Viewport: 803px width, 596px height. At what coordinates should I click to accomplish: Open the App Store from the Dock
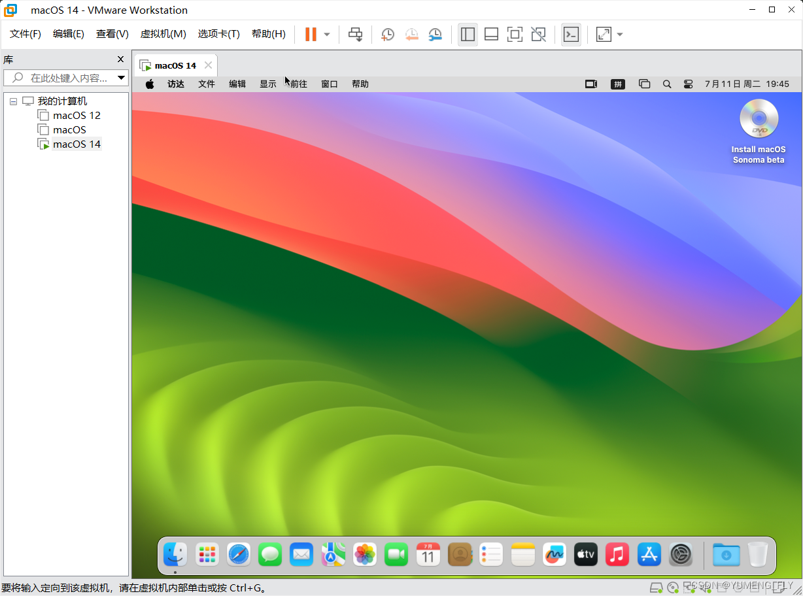pos(649,554)
